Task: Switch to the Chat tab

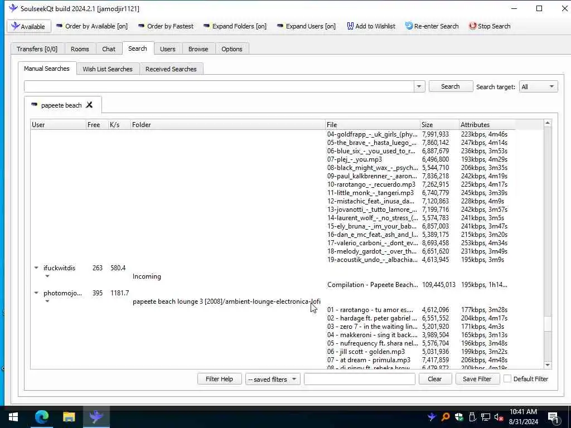Action: click(x=109, y=49)
